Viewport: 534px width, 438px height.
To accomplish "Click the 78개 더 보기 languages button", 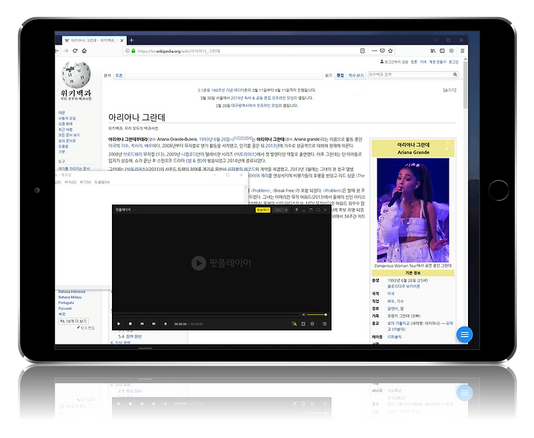I will [73, 321].
